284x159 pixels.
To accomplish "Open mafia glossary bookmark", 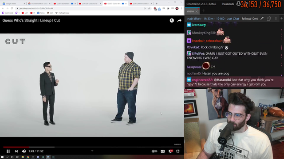I will click(x=62, y=13).
